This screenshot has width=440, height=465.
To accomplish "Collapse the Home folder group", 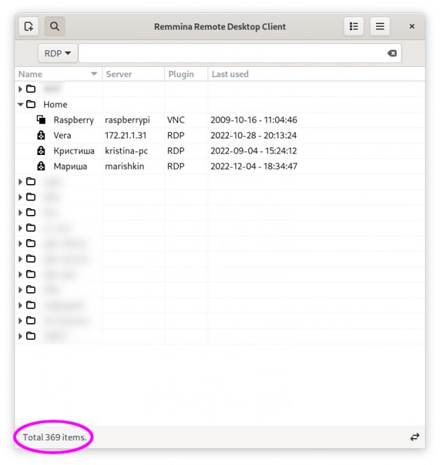I will (x=21, y=105).
